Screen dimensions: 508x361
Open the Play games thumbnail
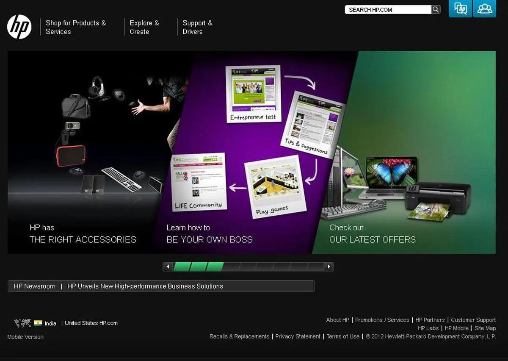coord(275,188)
